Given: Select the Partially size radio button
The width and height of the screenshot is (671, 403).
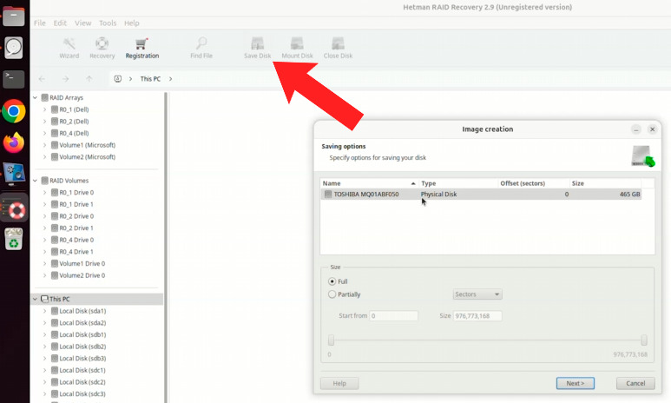Looking at the screenshot, I should pyautogui.click(x=332, y=294).
